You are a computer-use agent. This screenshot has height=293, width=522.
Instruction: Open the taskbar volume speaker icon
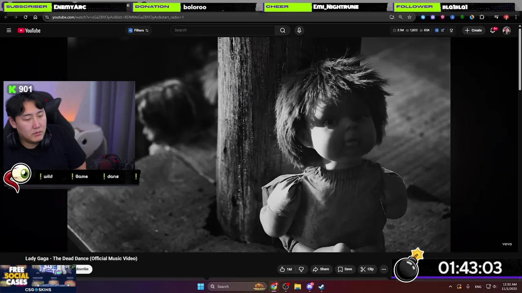(495, 286)
